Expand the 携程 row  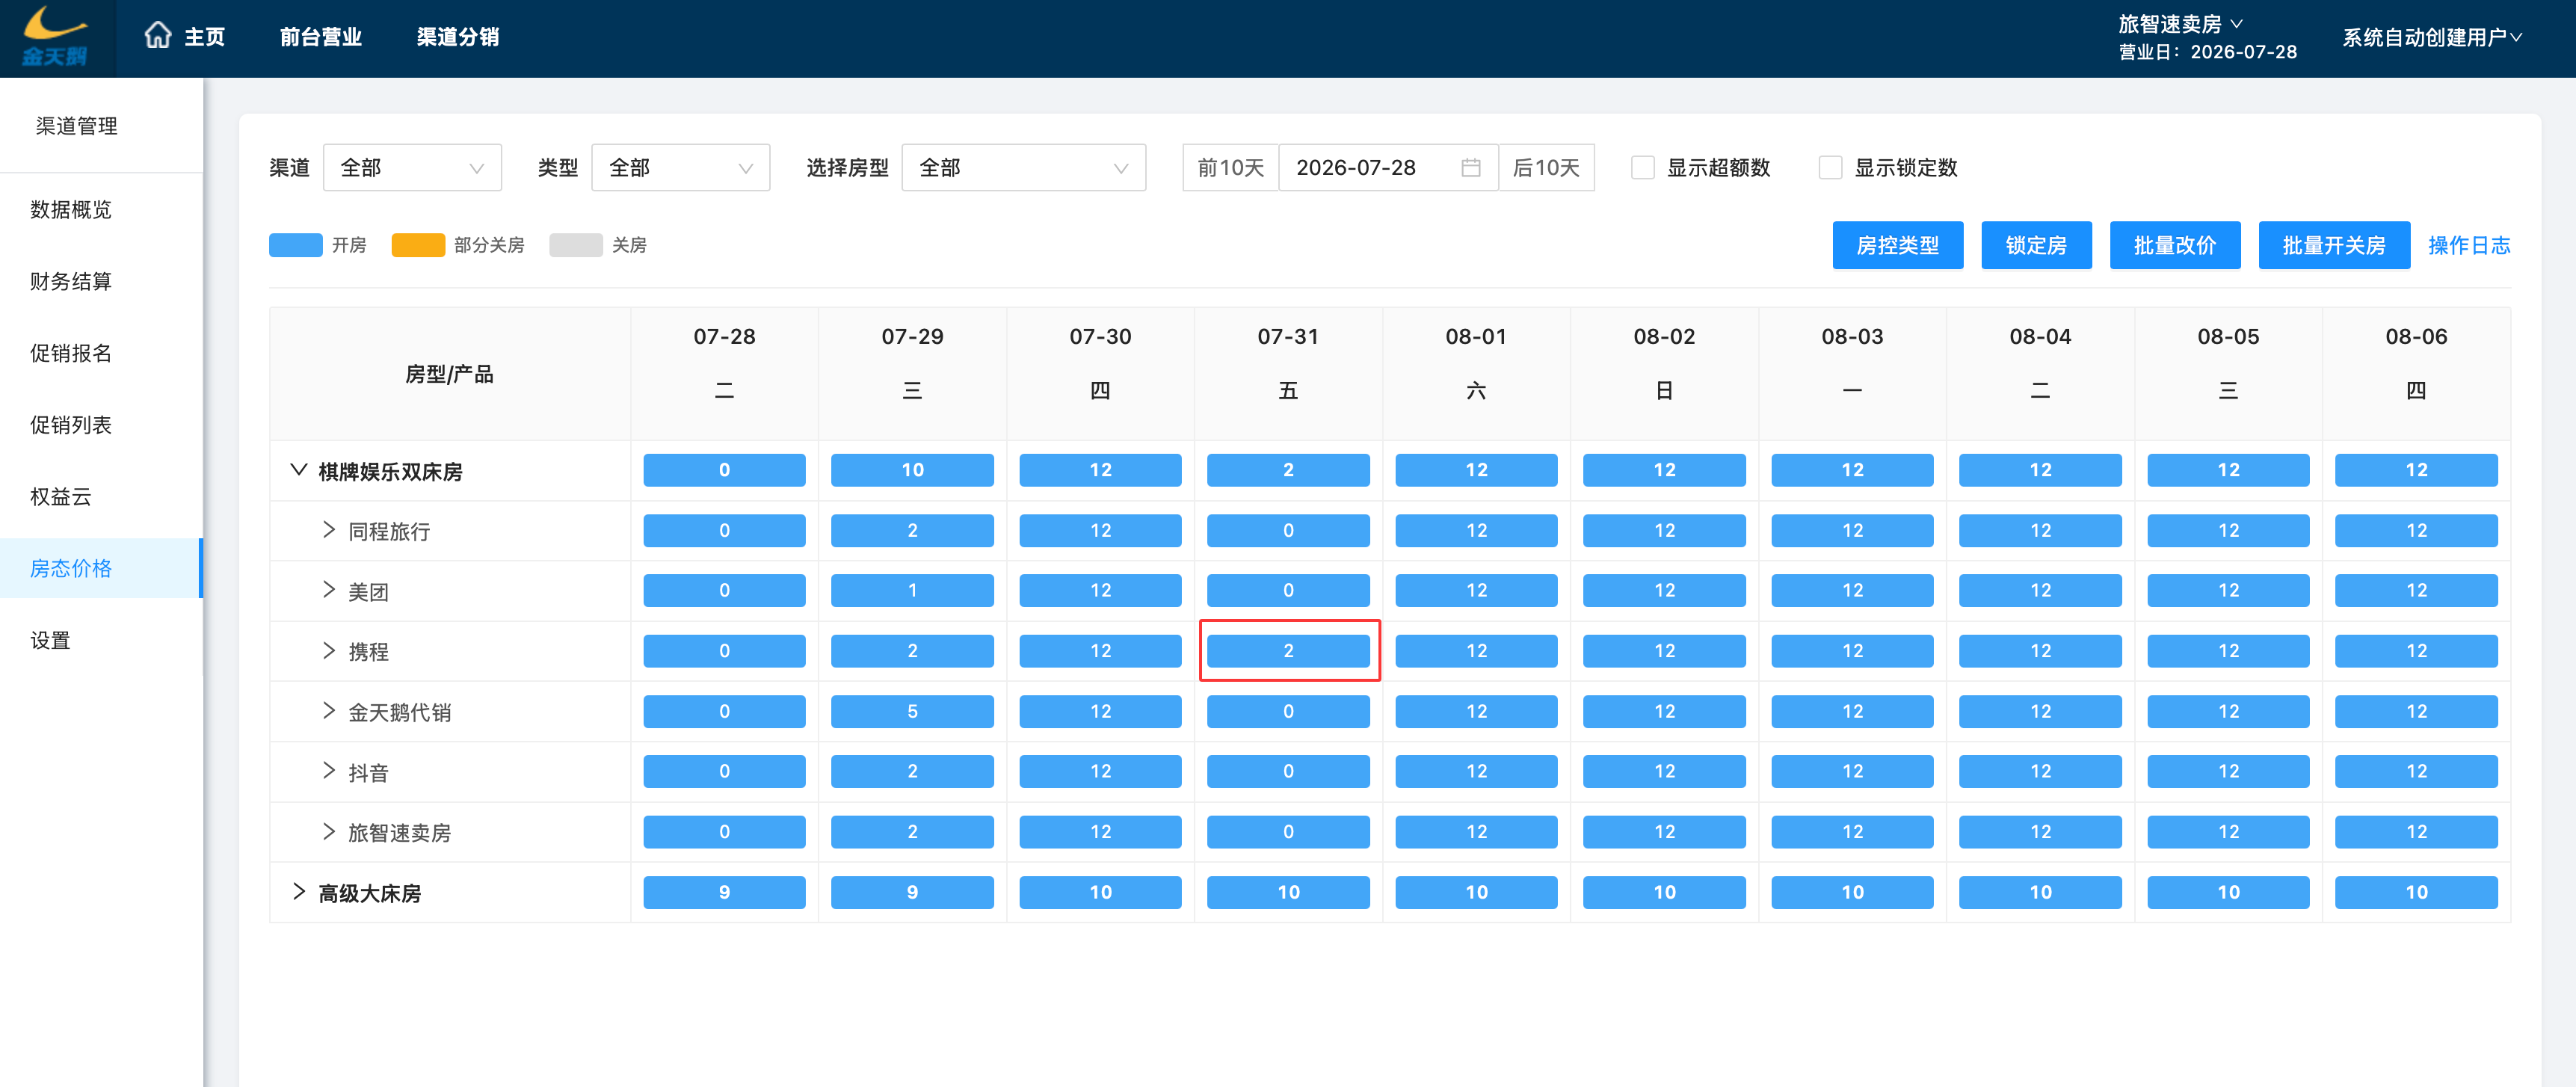328,651
